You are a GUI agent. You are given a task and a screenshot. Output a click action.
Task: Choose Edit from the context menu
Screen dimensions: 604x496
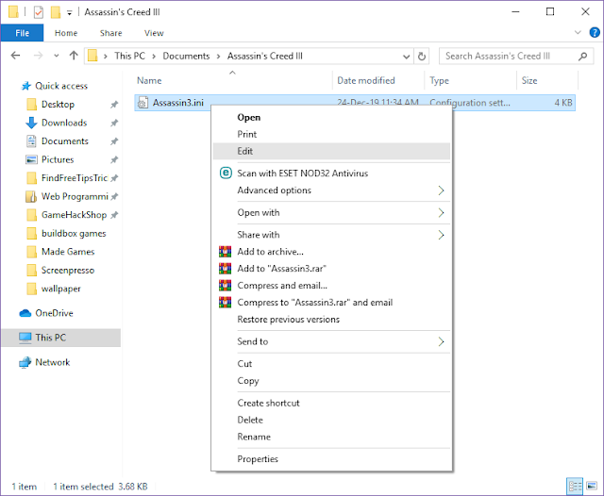331,151
